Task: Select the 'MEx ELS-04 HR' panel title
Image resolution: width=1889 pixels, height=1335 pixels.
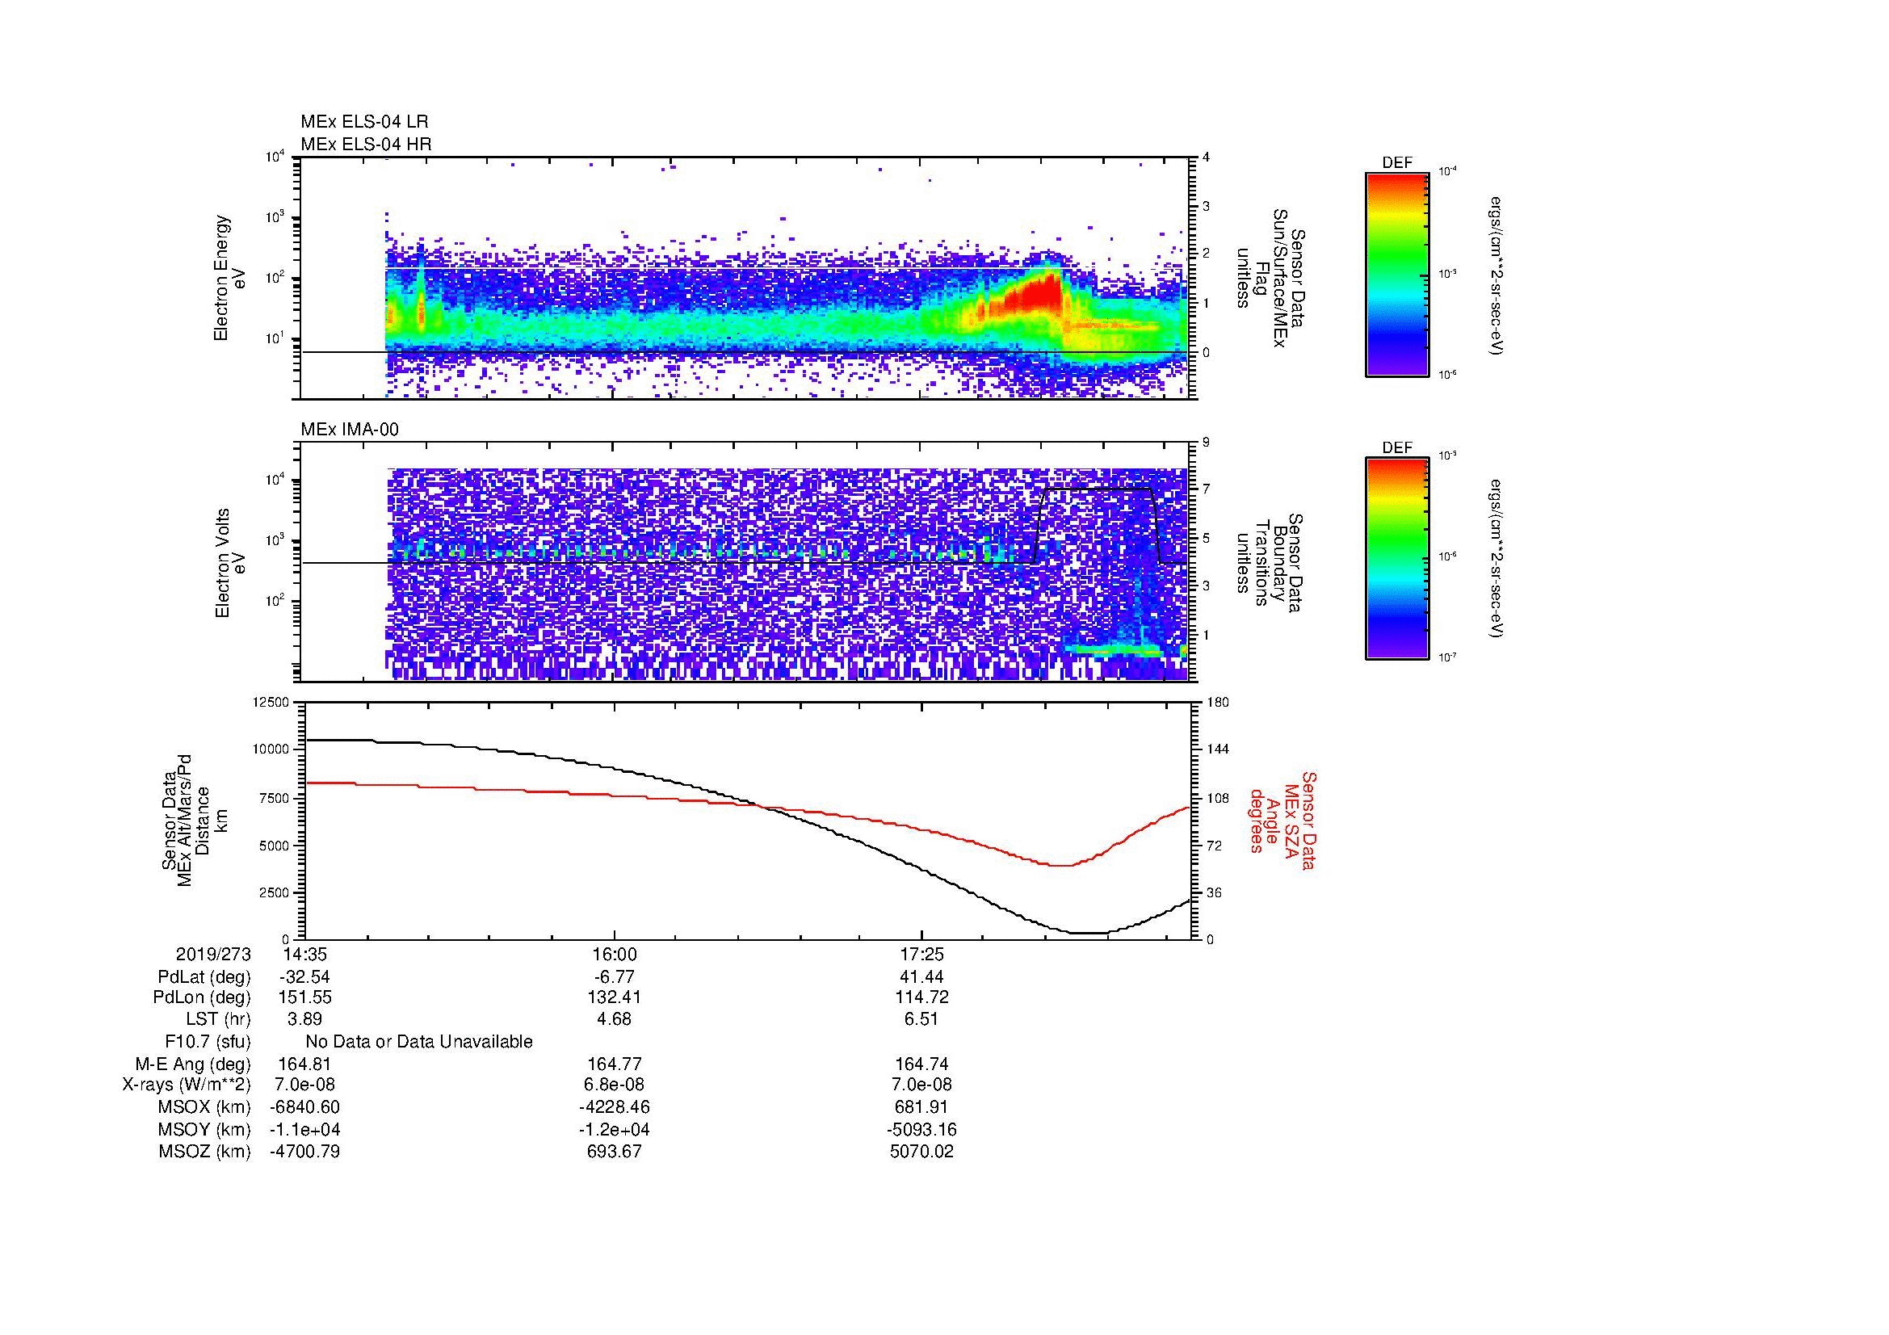Action: [365, 144]
